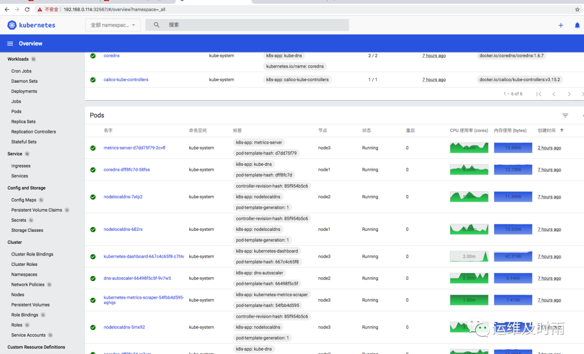Screen dimensions: 584x354
Task: Open Network Policies in sidebar
Action: tap(28, 284)
